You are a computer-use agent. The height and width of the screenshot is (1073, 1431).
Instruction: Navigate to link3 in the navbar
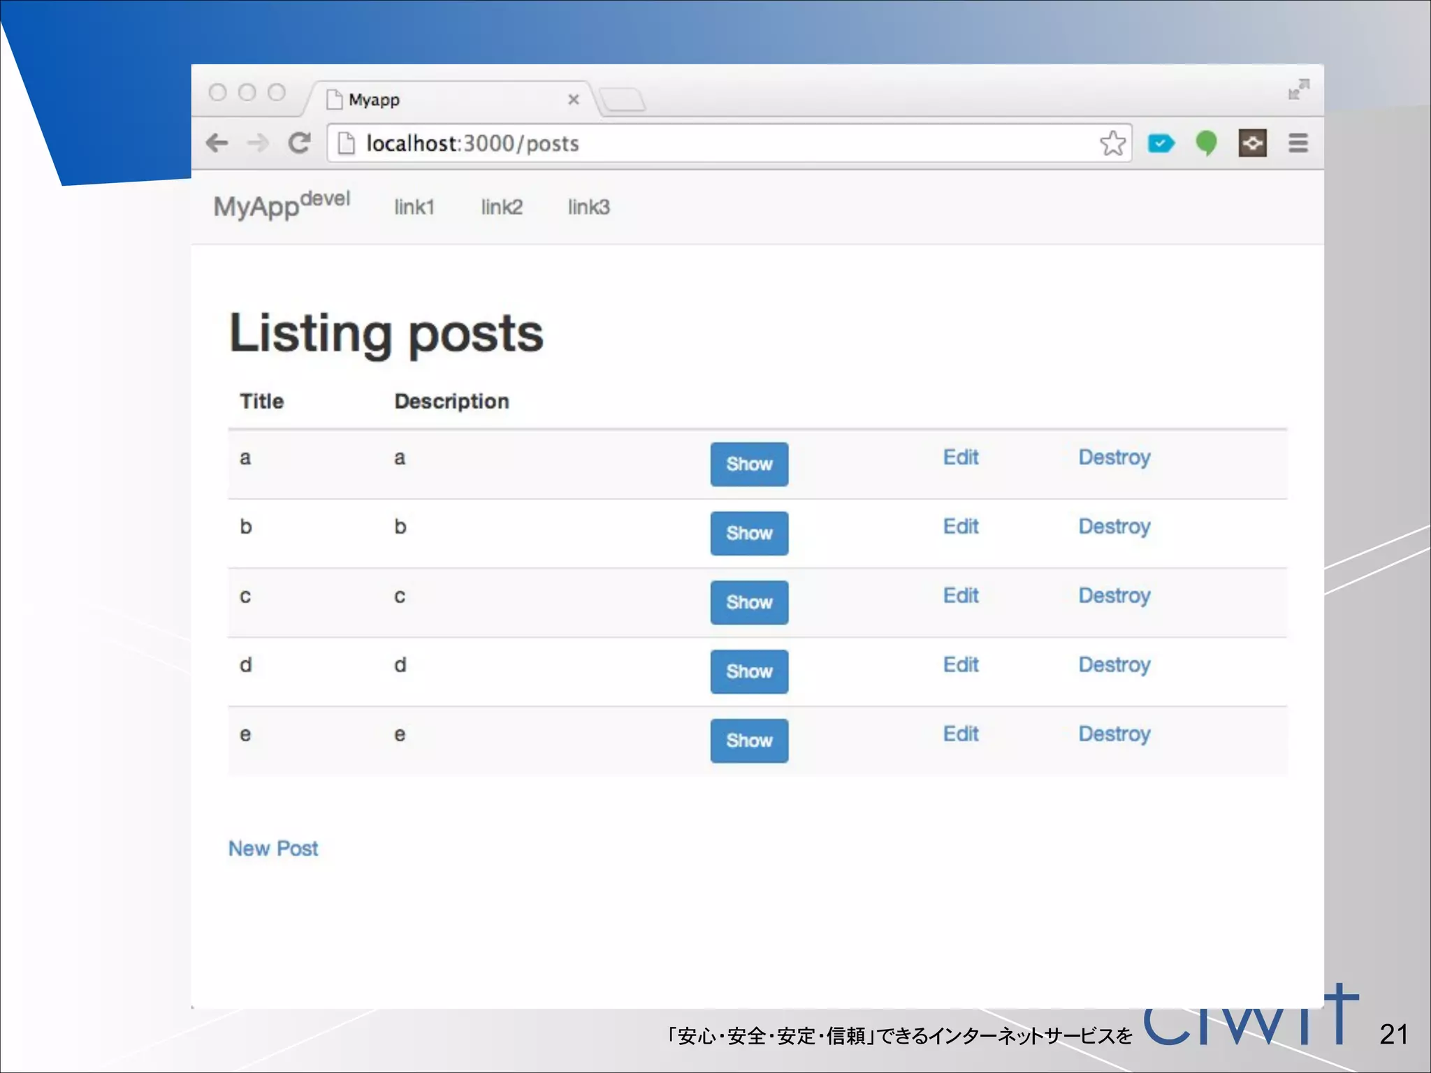click(x=589, y=207)
